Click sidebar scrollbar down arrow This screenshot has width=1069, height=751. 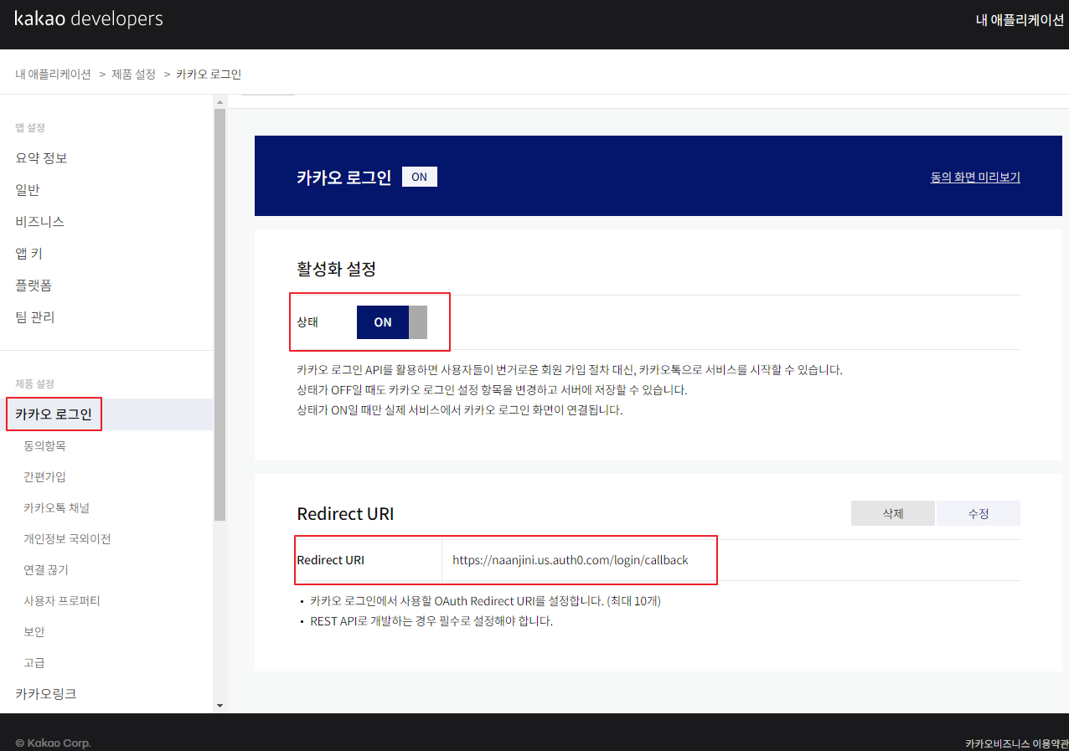point(219,706)
